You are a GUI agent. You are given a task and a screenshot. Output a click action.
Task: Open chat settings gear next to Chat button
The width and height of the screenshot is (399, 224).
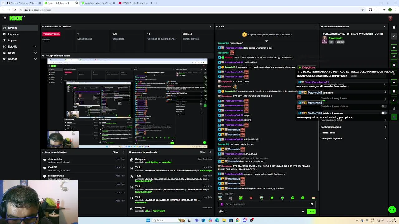pos(303,212)
